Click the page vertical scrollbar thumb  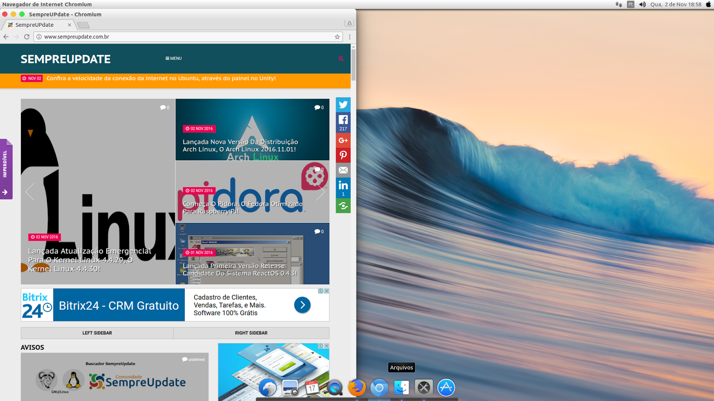point(353,65)
